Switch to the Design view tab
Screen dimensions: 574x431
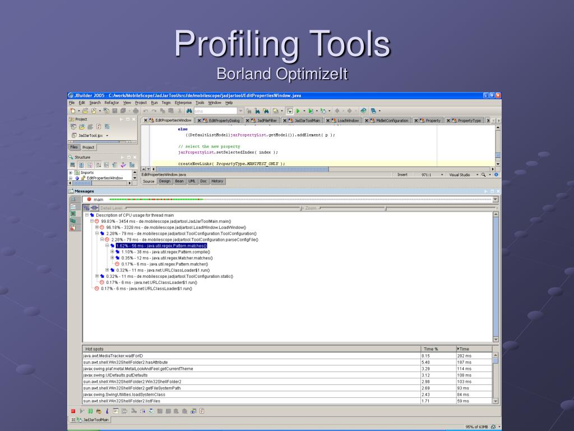165,181
